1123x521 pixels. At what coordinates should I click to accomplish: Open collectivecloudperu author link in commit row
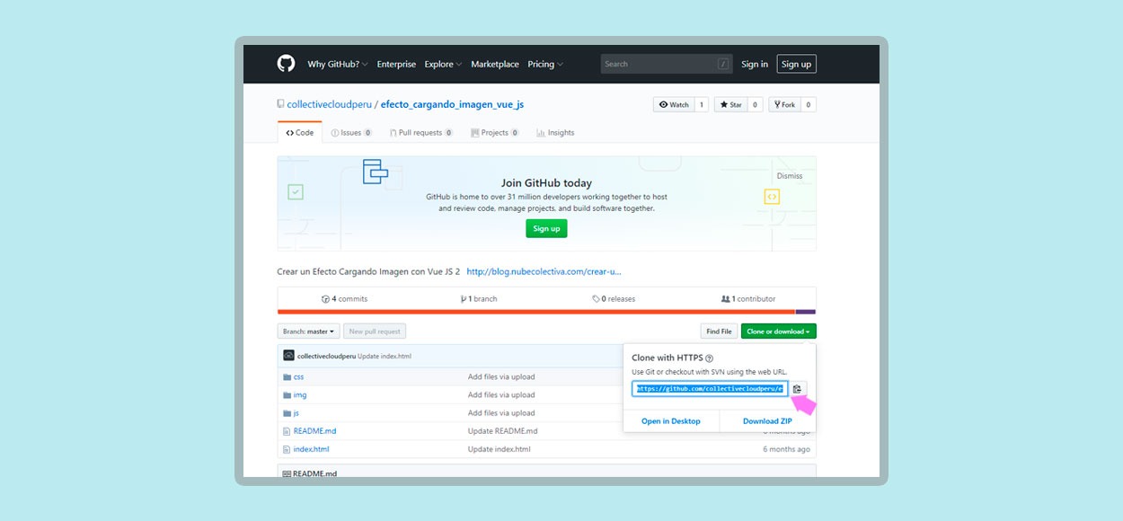tap(326, 357)
